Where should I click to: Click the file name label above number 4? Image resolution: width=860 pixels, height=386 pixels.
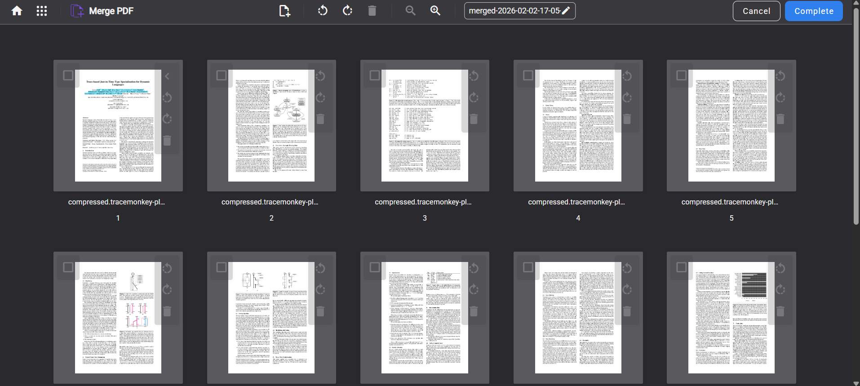pos(576,202)
